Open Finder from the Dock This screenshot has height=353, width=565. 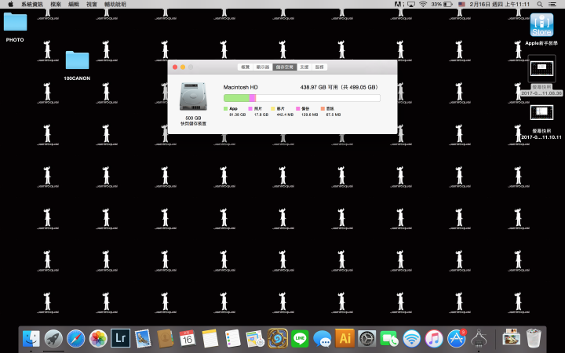[x=31, y=338]
